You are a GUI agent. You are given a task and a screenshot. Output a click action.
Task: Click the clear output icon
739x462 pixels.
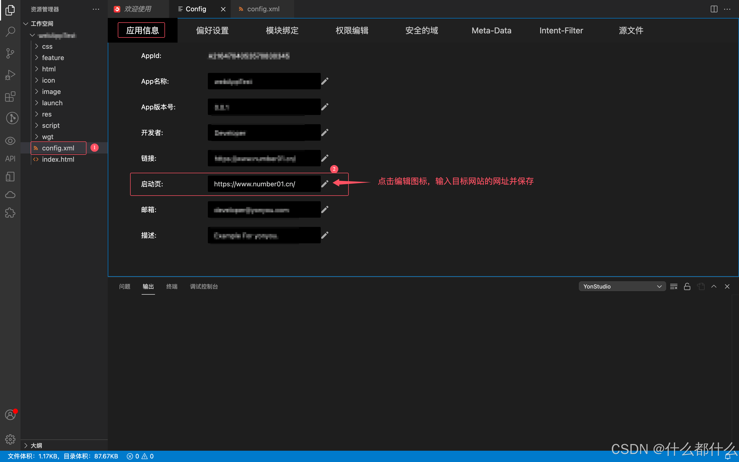click(x=674, y=286)
